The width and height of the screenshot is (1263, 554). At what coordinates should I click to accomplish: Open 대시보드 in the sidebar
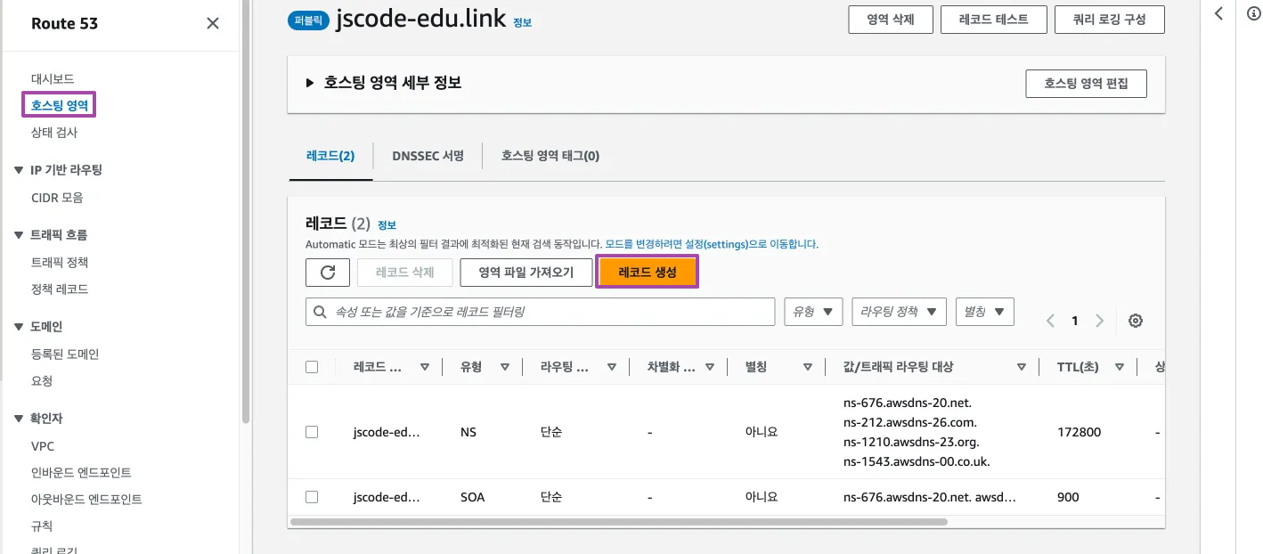(x=53, y=79)
